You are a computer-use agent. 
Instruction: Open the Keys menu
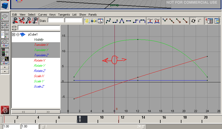coord(52,15)
